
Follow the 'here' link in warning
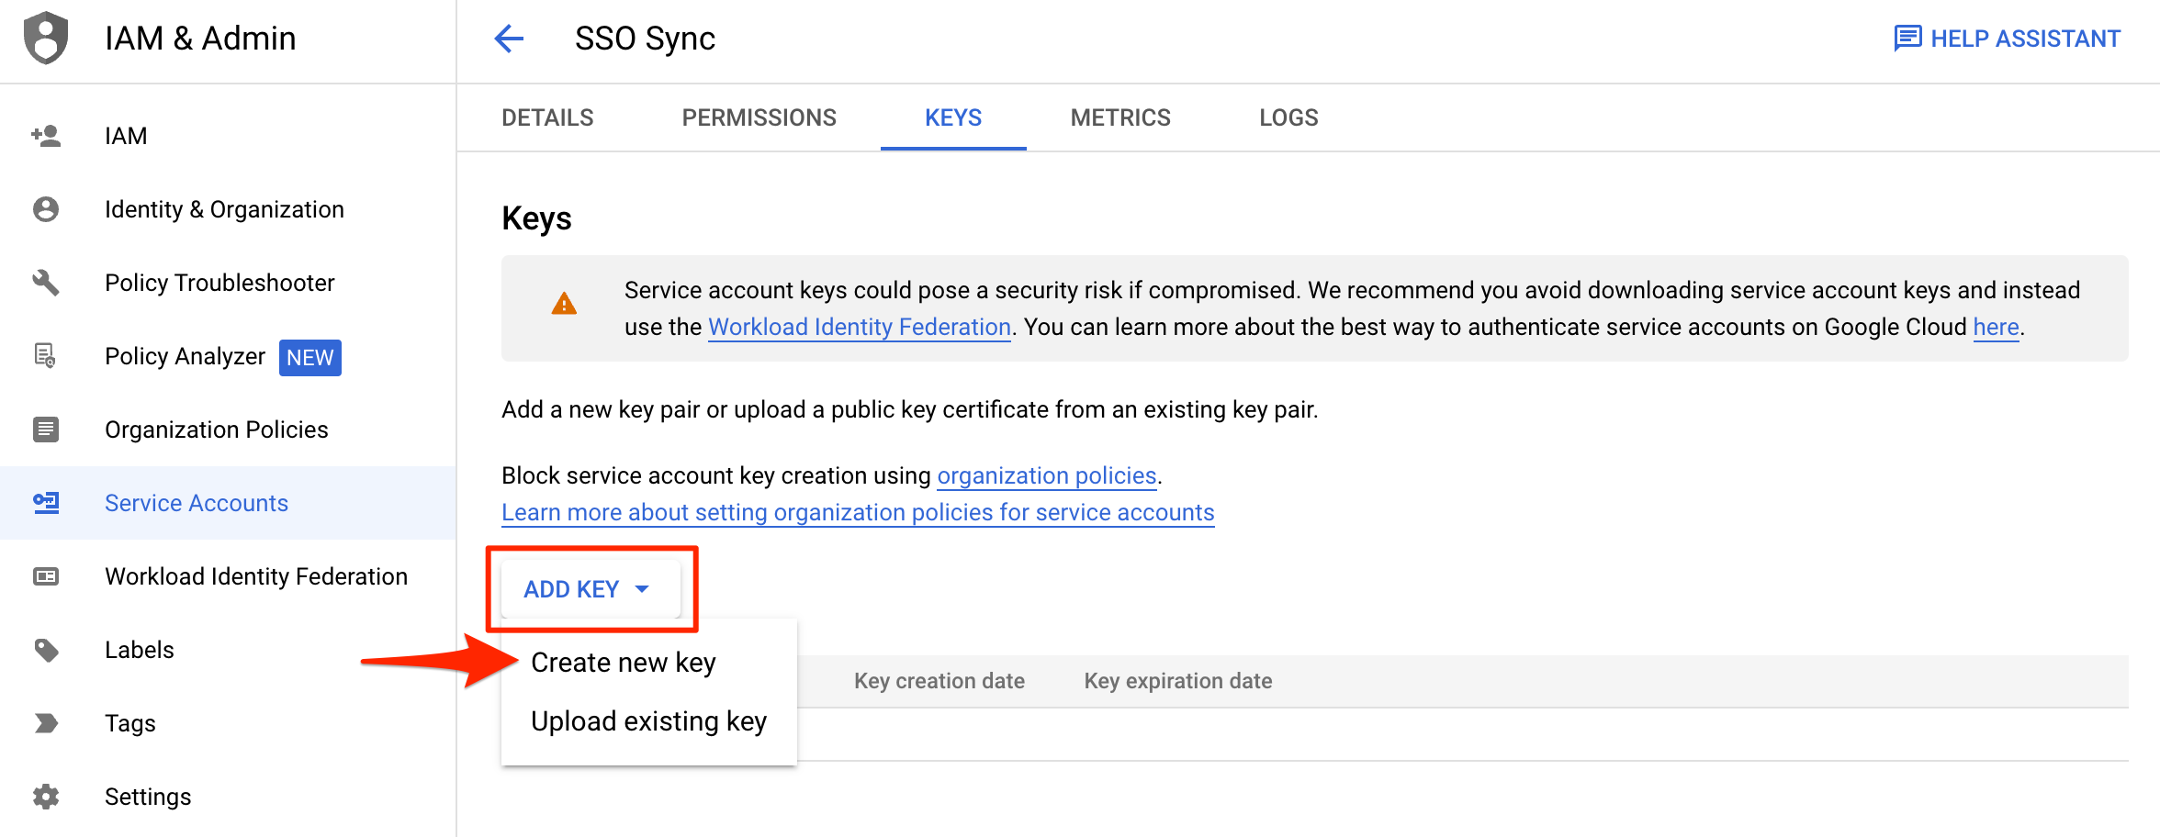tap(1996, 327)
